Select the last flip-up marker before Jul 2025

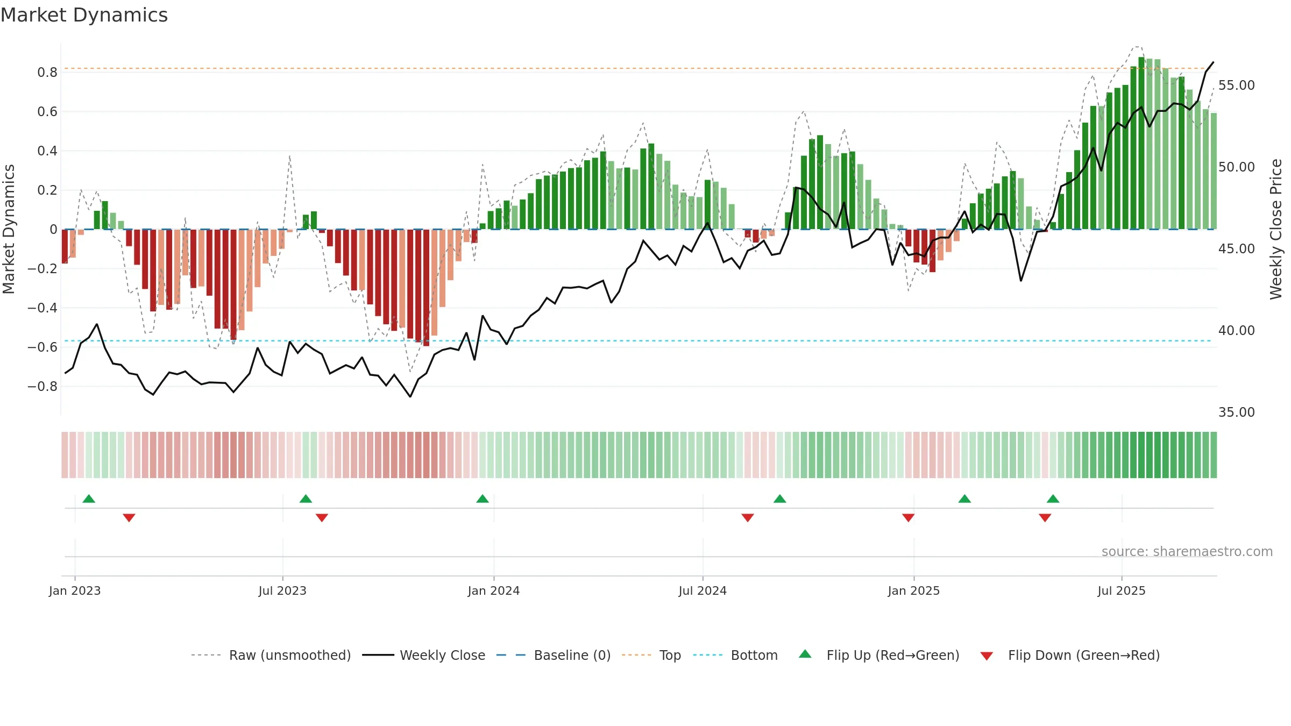click(x=1053, y=499)
